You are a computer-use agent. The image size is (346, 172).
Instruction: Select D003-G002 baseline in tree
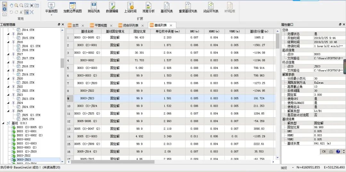[x=24, y=139]
